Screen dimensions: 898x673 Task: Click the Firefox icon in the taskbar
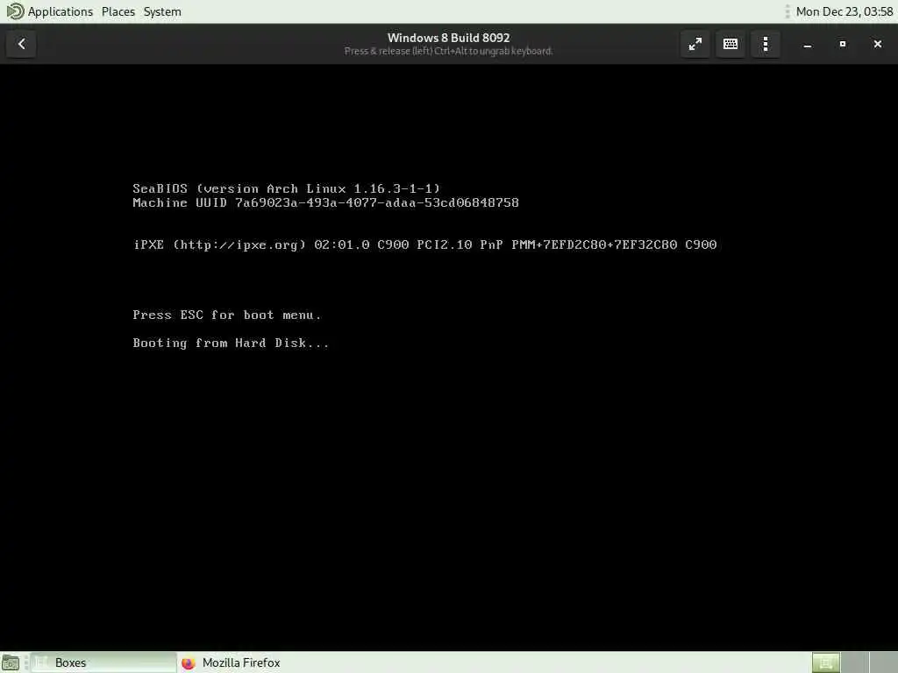click(189, 662)
